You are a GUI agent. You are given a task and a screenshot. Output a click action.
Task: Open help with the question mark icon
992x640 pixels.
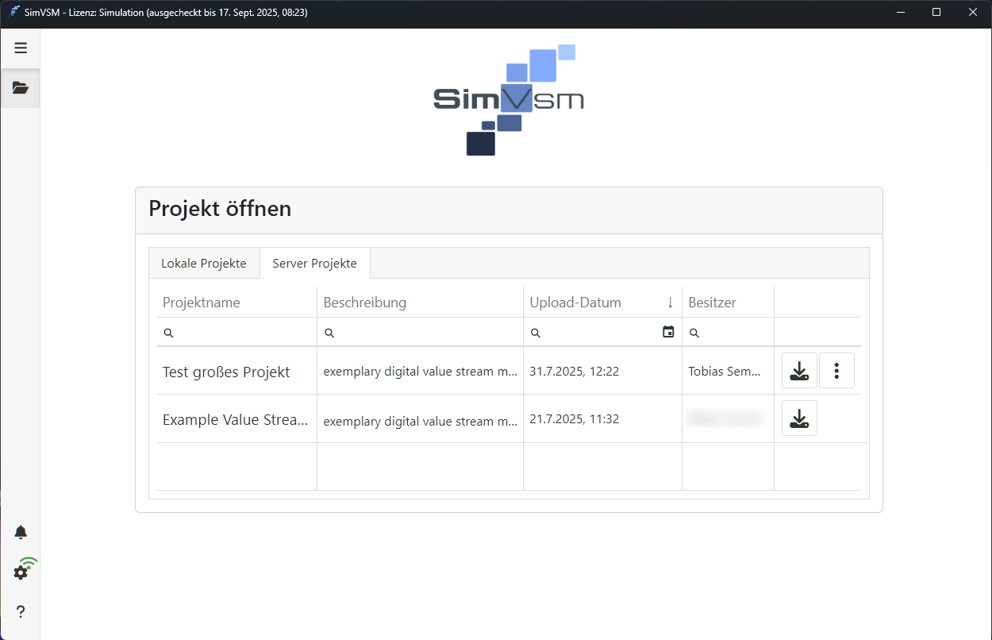(21, 611)
